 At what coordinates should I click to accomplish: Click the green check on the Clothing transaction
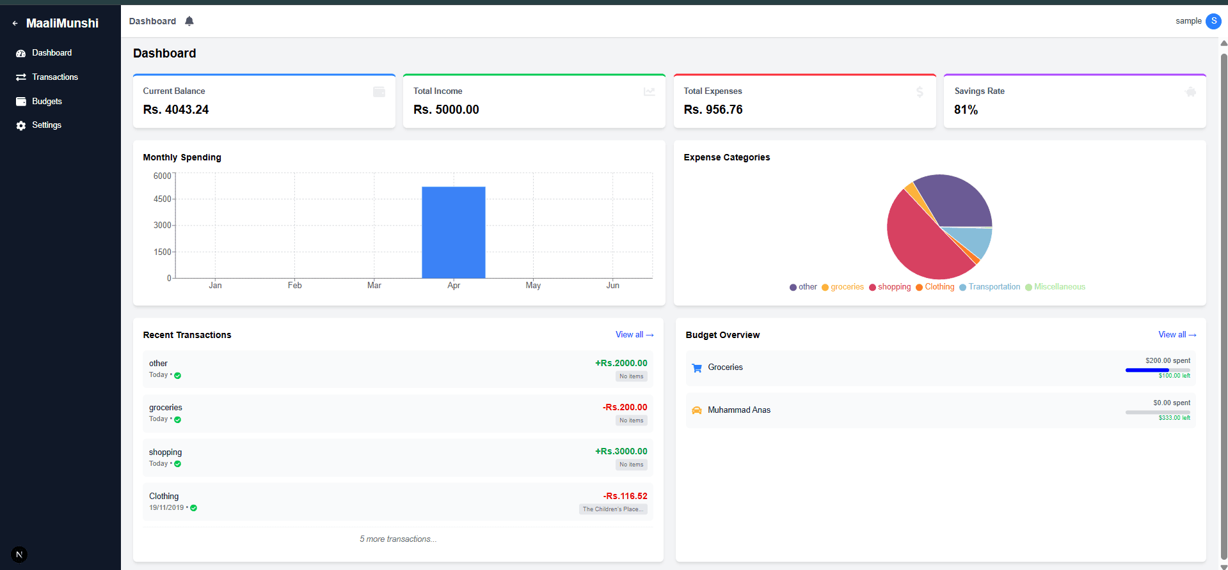194,508
